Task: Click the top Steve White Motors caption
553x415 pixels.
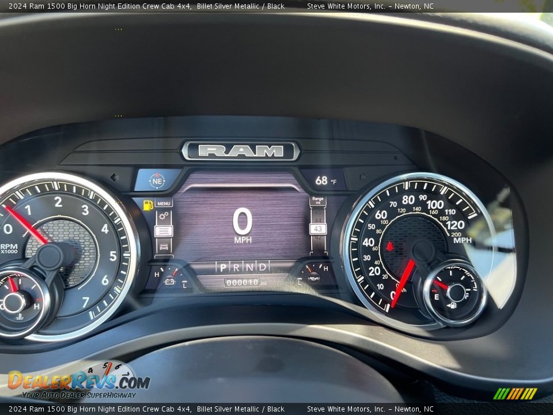Action: point(370,6)
